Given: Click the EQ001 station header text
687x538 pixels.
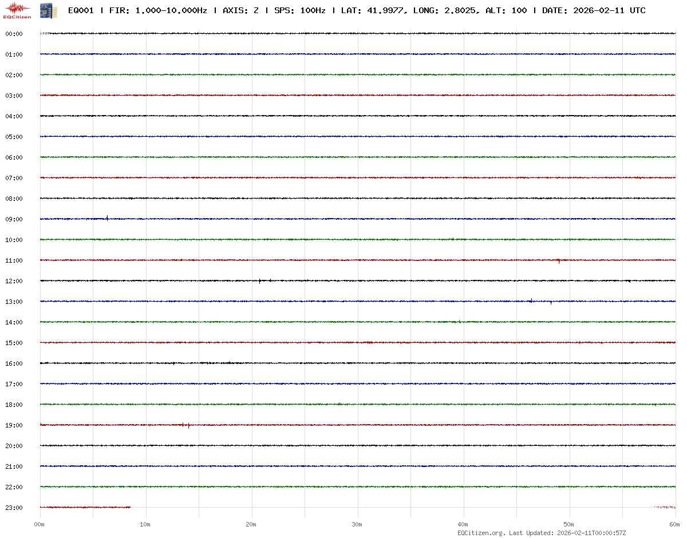Looking at the screenshot, I should tap(81, 11).
